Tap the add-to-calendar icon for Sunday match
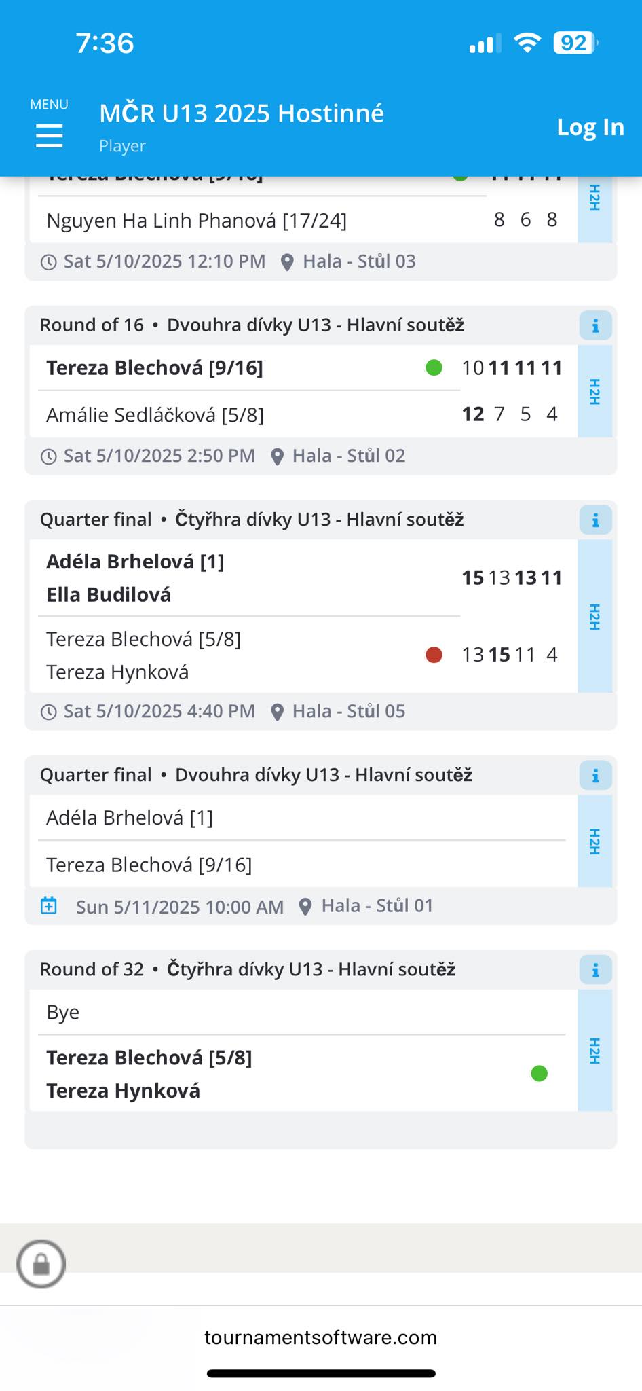Image resolution: width=642 pixels, height=1391 pixels. click(49, 906)
